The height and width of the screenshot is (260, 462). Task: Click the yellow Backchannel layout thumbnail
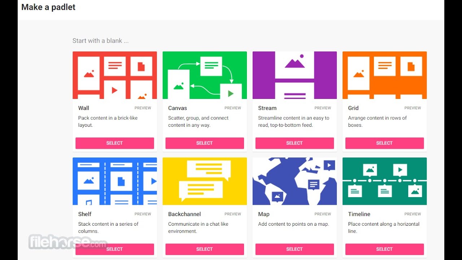pyautogui.click(x=205, y=181)
